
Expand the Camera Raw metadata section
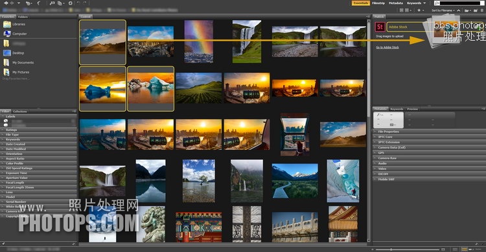[429, 158]
